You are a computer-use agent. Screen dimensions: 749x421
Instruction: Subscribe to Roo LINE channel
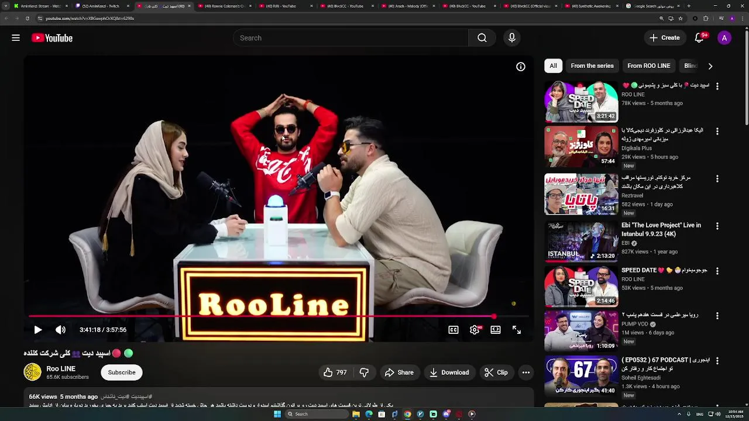122,372
